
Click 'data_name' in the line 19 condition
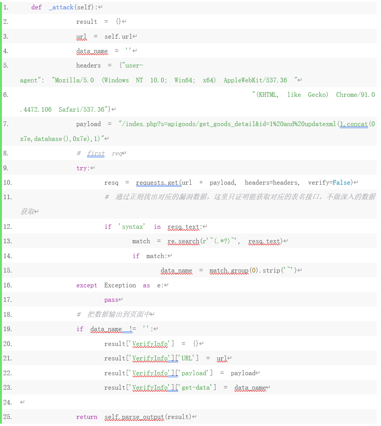[106, 329]
